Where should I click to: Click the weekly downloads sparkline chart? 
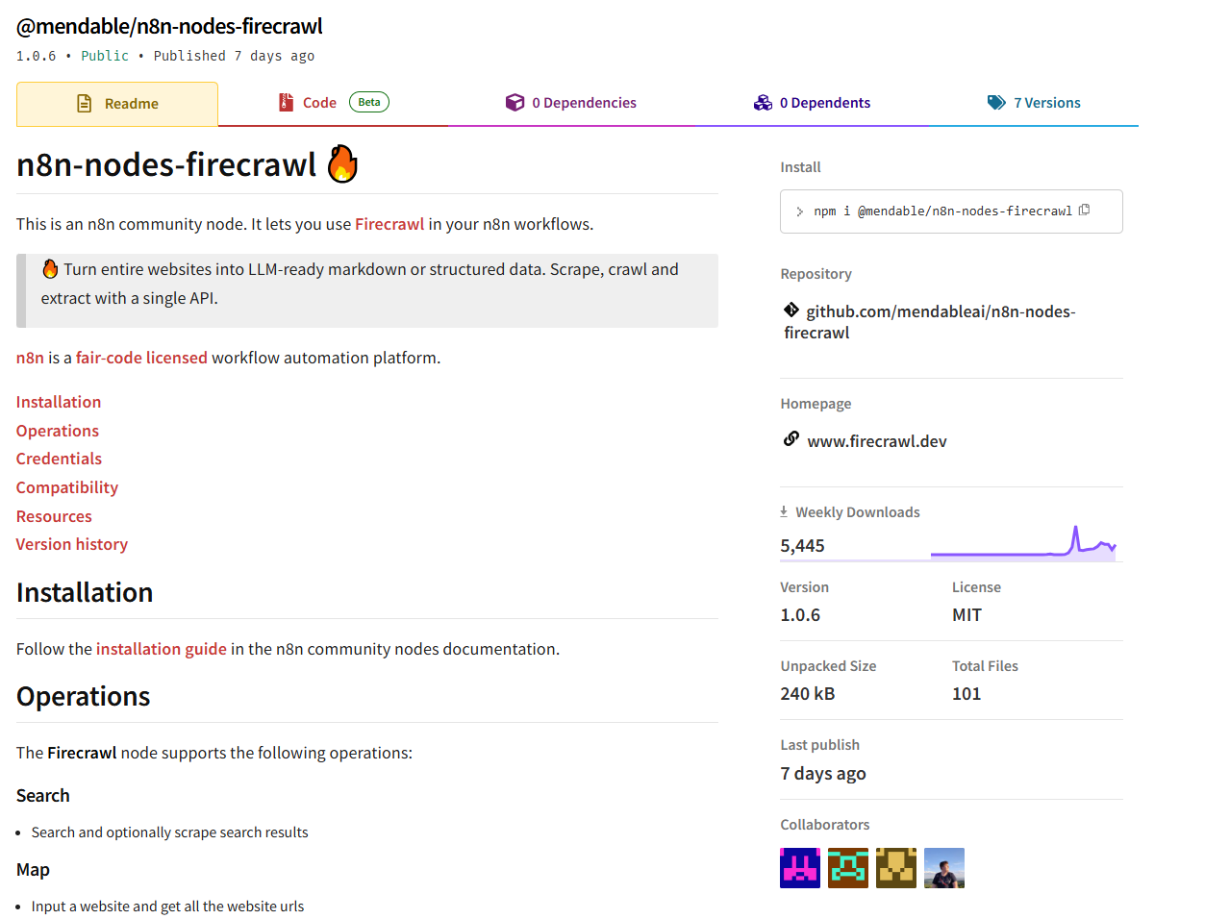(1022, 543)
